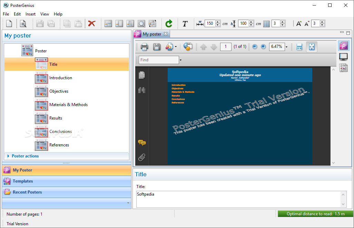The height and width of the screenshot is (228, 354).
Task: Open the zoom percentage dropdown
Action: 286,47
